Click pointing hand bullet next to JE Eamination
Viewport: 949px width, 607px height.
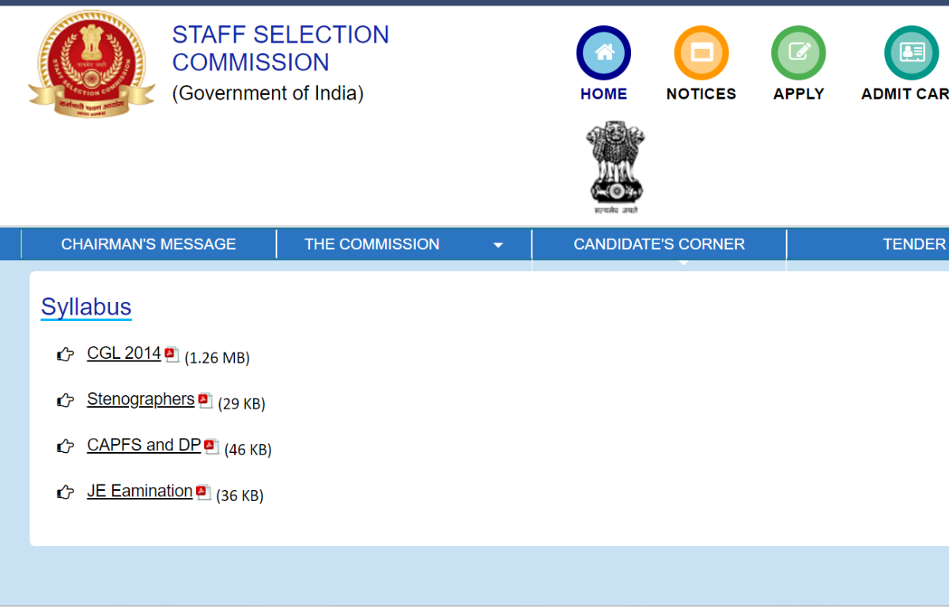66,492
